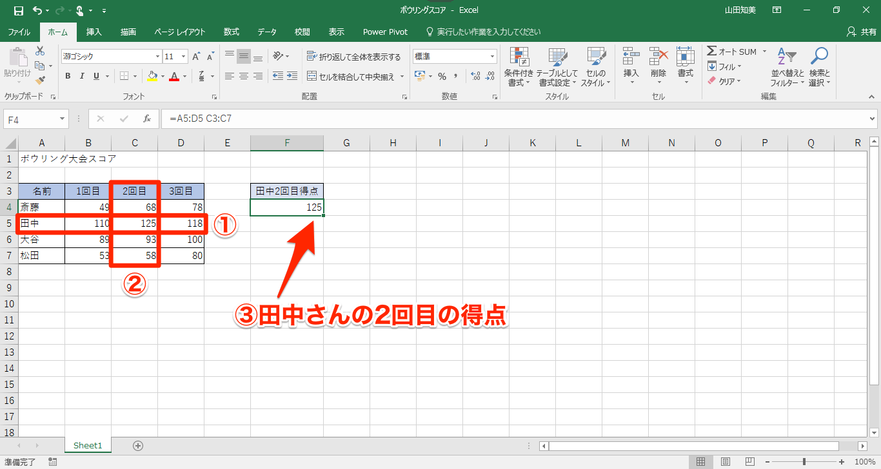
Task: Switch to the 挿入 ribbon tab
Action: (x=94, y=32)
